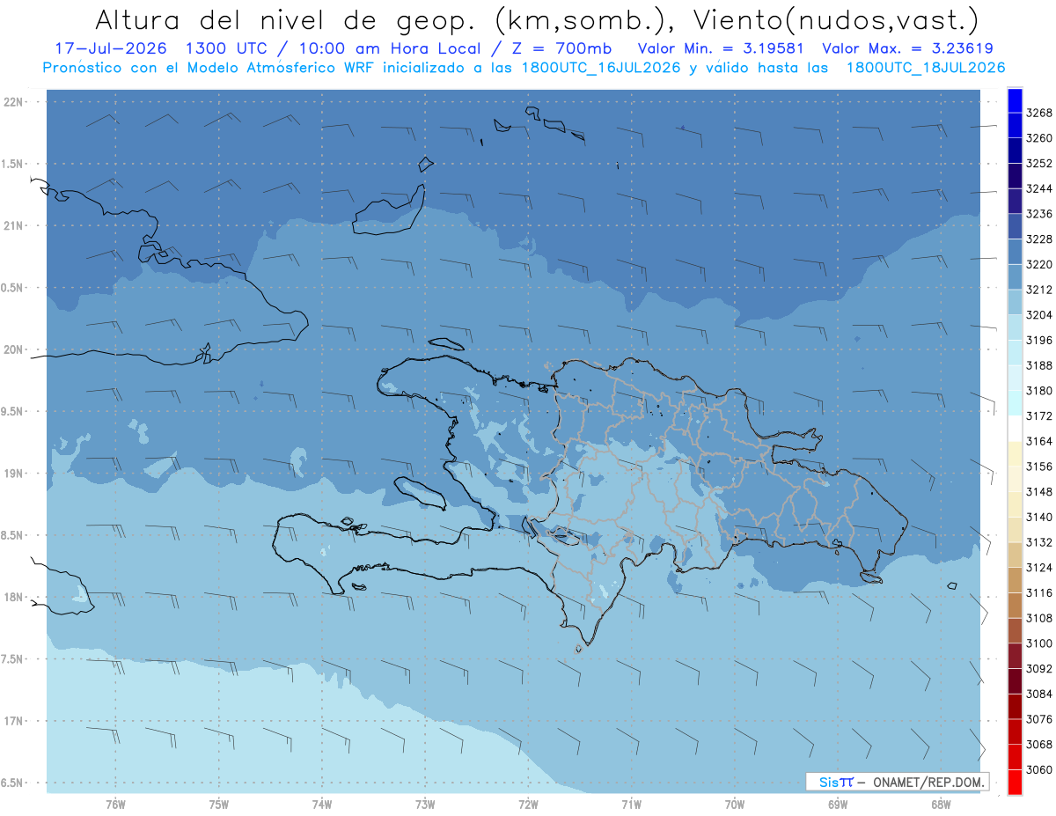Click the color bar swatch between 3220 and 3228

point(1015,252)
